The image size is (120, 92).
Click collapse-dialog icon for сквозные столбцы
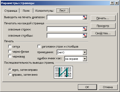click(85, 36)
